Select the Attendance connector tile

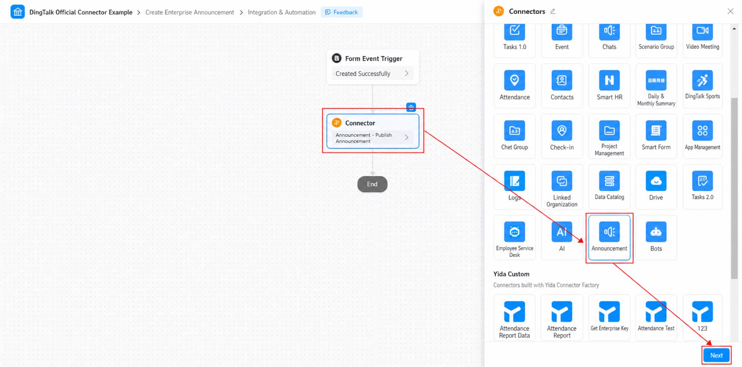[514, 86]
